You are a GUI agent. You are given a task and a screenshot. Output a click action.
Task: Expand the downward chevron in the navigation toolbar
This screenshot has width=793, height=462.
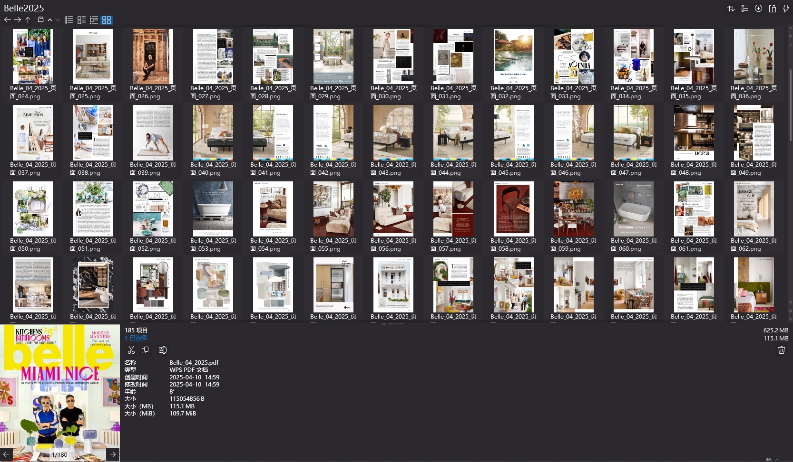[x=58, y=20]
